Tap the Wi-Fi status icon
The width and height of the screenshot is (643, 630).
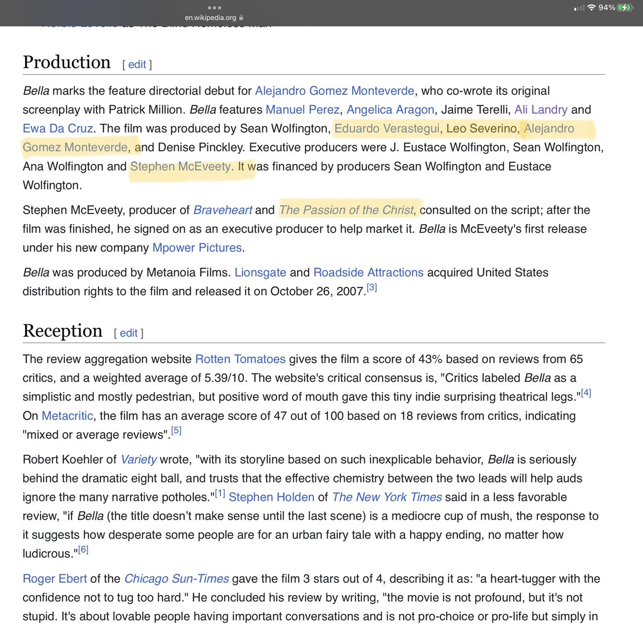tap(592, 8)
